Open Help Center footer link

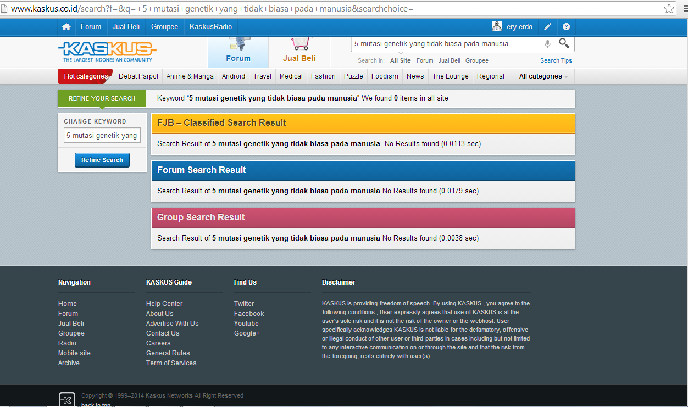[x=164, y=304]
